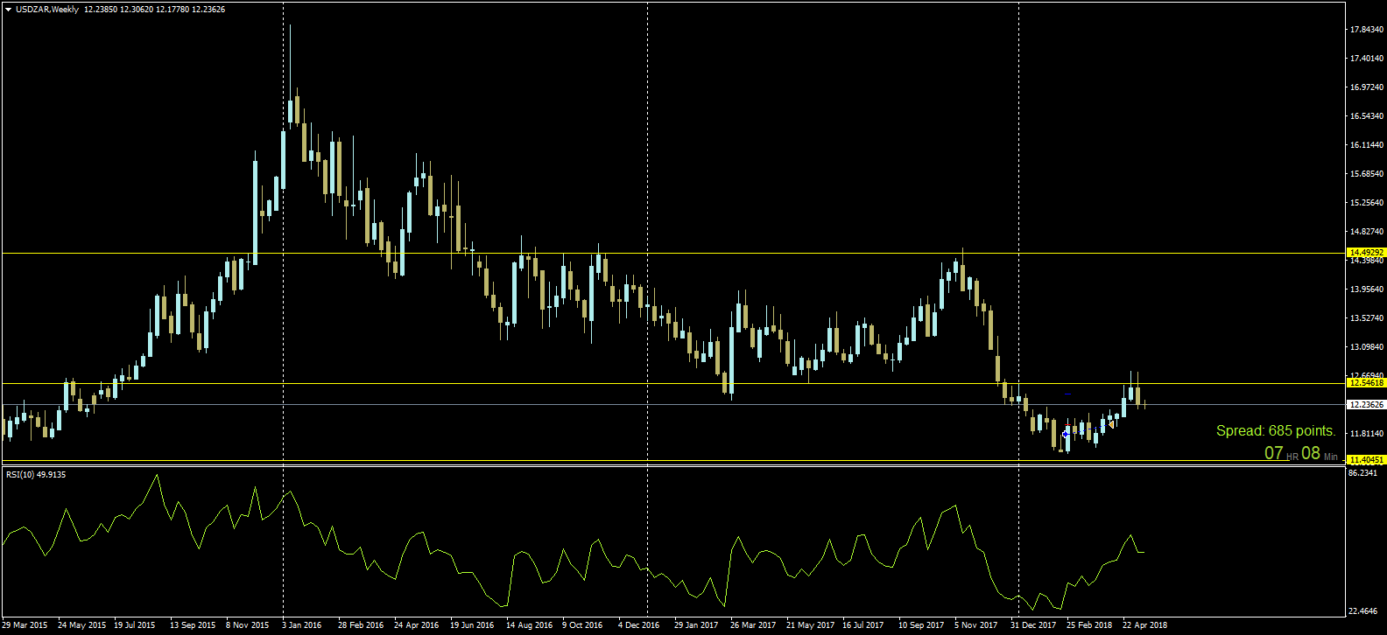Screen dimensions: 1387x635
Task: Click the 3 Jan 2016 date label
Action: 302,625
